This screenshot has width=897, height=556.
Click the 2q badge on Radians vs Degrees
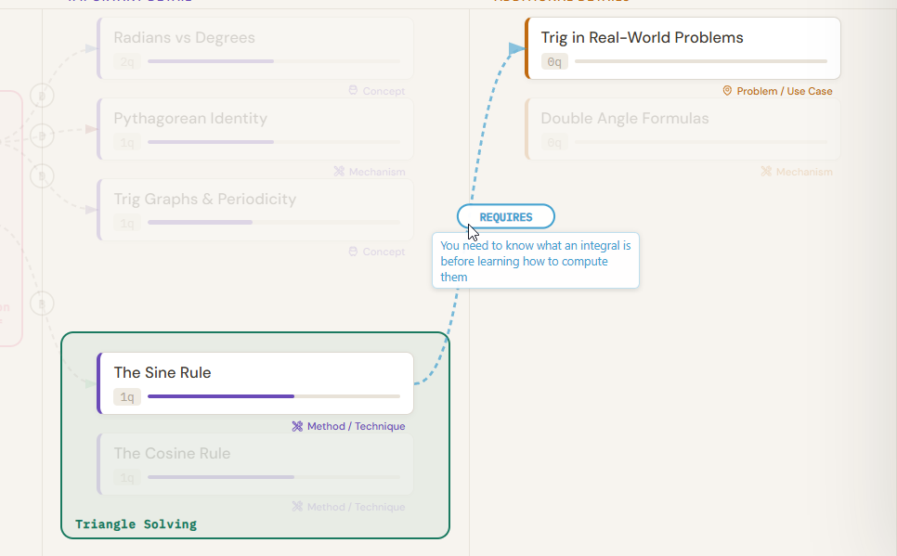coord(127,62)
